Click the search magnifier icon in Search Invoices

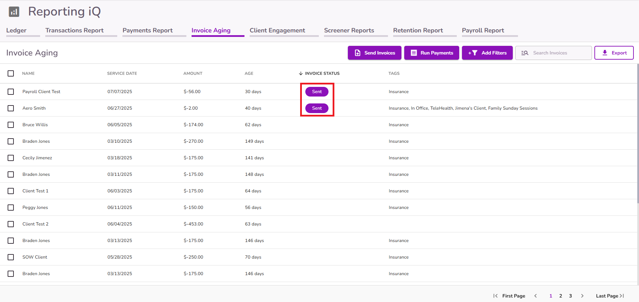[x=525, y=53]
